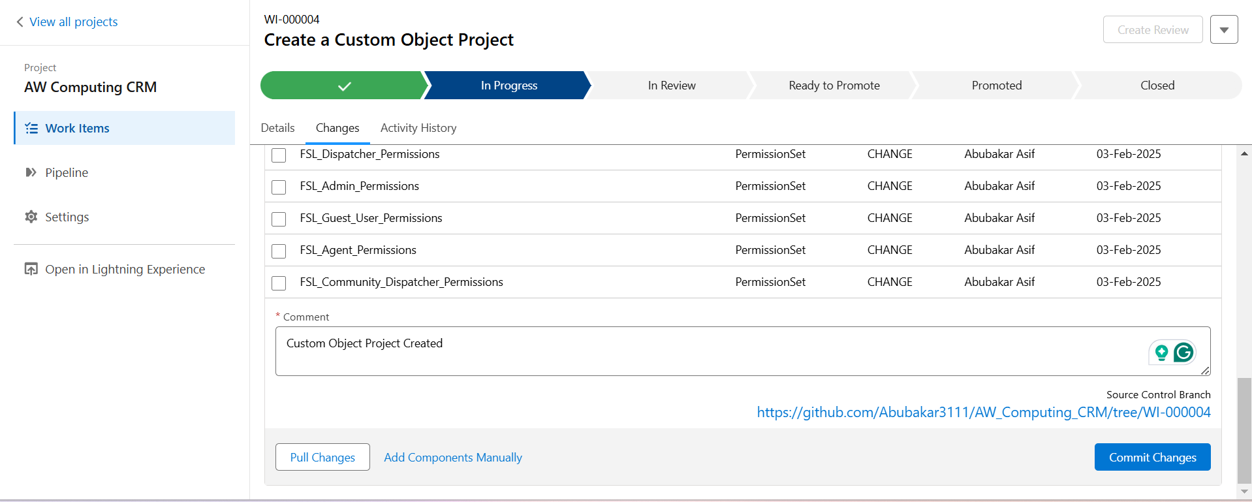Click the Pipeline arrow icon

31,172
